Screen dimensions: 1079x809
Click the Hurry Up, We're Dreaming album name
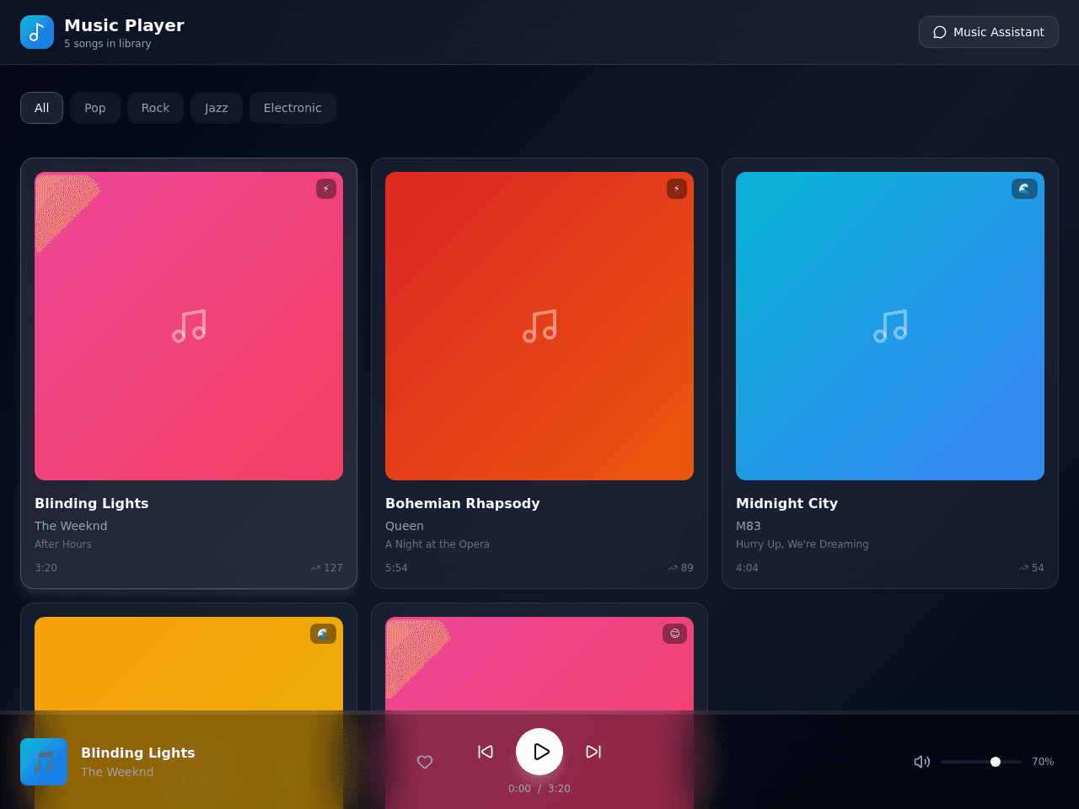coord(803,544)
